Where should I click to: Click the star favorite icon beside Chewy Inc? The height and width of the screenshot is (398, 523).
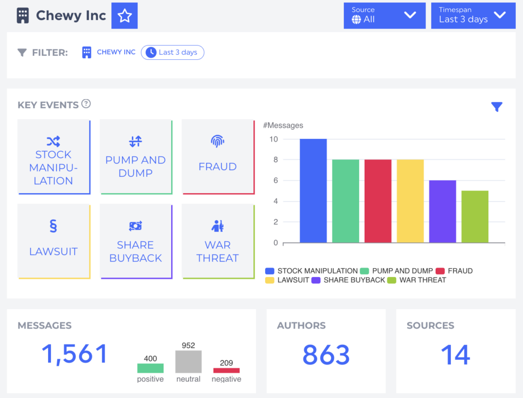[x=125, y=16]
